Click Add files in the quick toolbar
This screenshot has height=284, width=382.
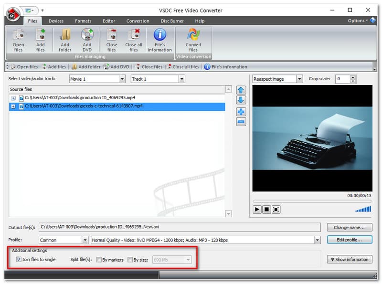[x=54, y=67]
